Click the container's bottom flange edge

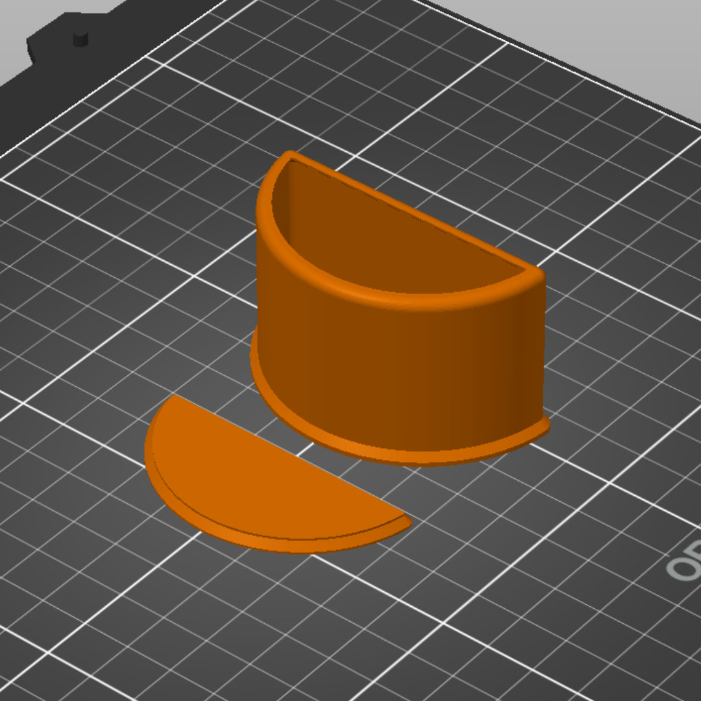(402, 457)
